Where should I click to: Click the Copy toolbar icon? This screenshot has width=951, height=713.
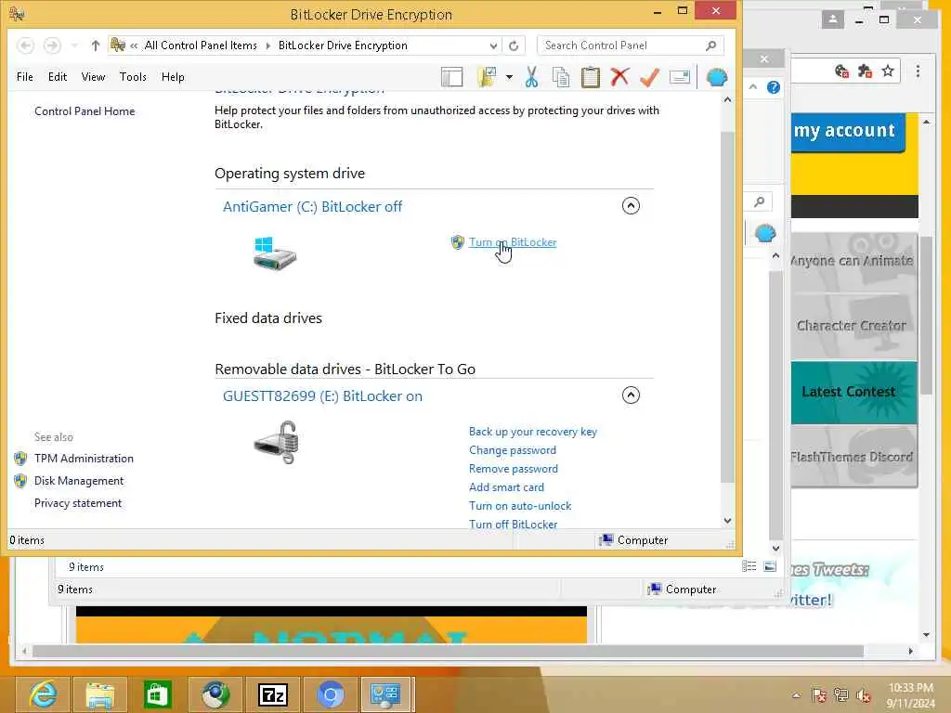[561, 77]
